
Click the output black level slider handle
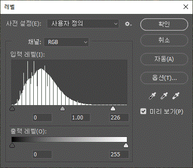pos(12,145)
